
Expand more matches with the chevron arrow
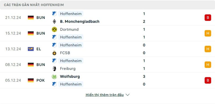click(x=127, y=95)
